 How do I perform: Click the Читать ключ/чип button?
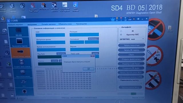coord(132,45)
